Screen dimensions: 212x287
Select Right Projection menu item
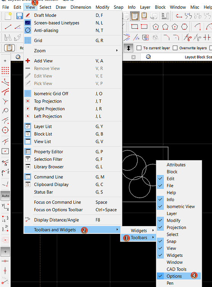coord(73,109)
